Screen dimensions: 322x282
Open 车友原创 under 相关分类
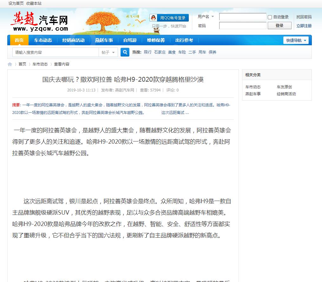tap(284, 87)
